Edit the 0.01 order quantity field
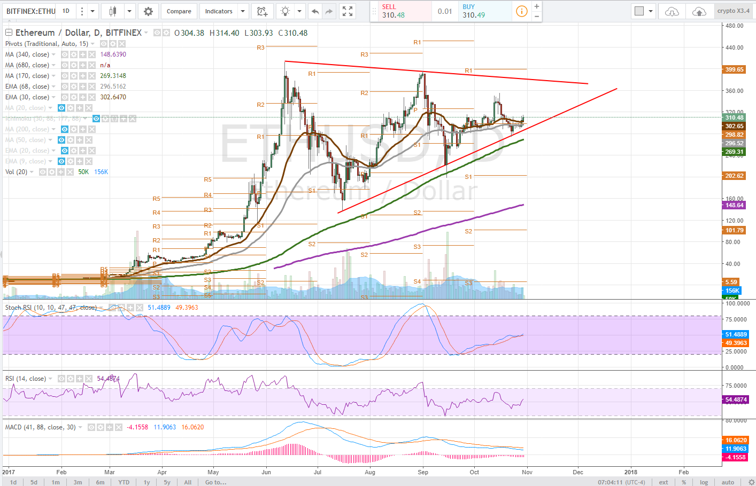The image size is (756, 486). (x=445, y=11)
